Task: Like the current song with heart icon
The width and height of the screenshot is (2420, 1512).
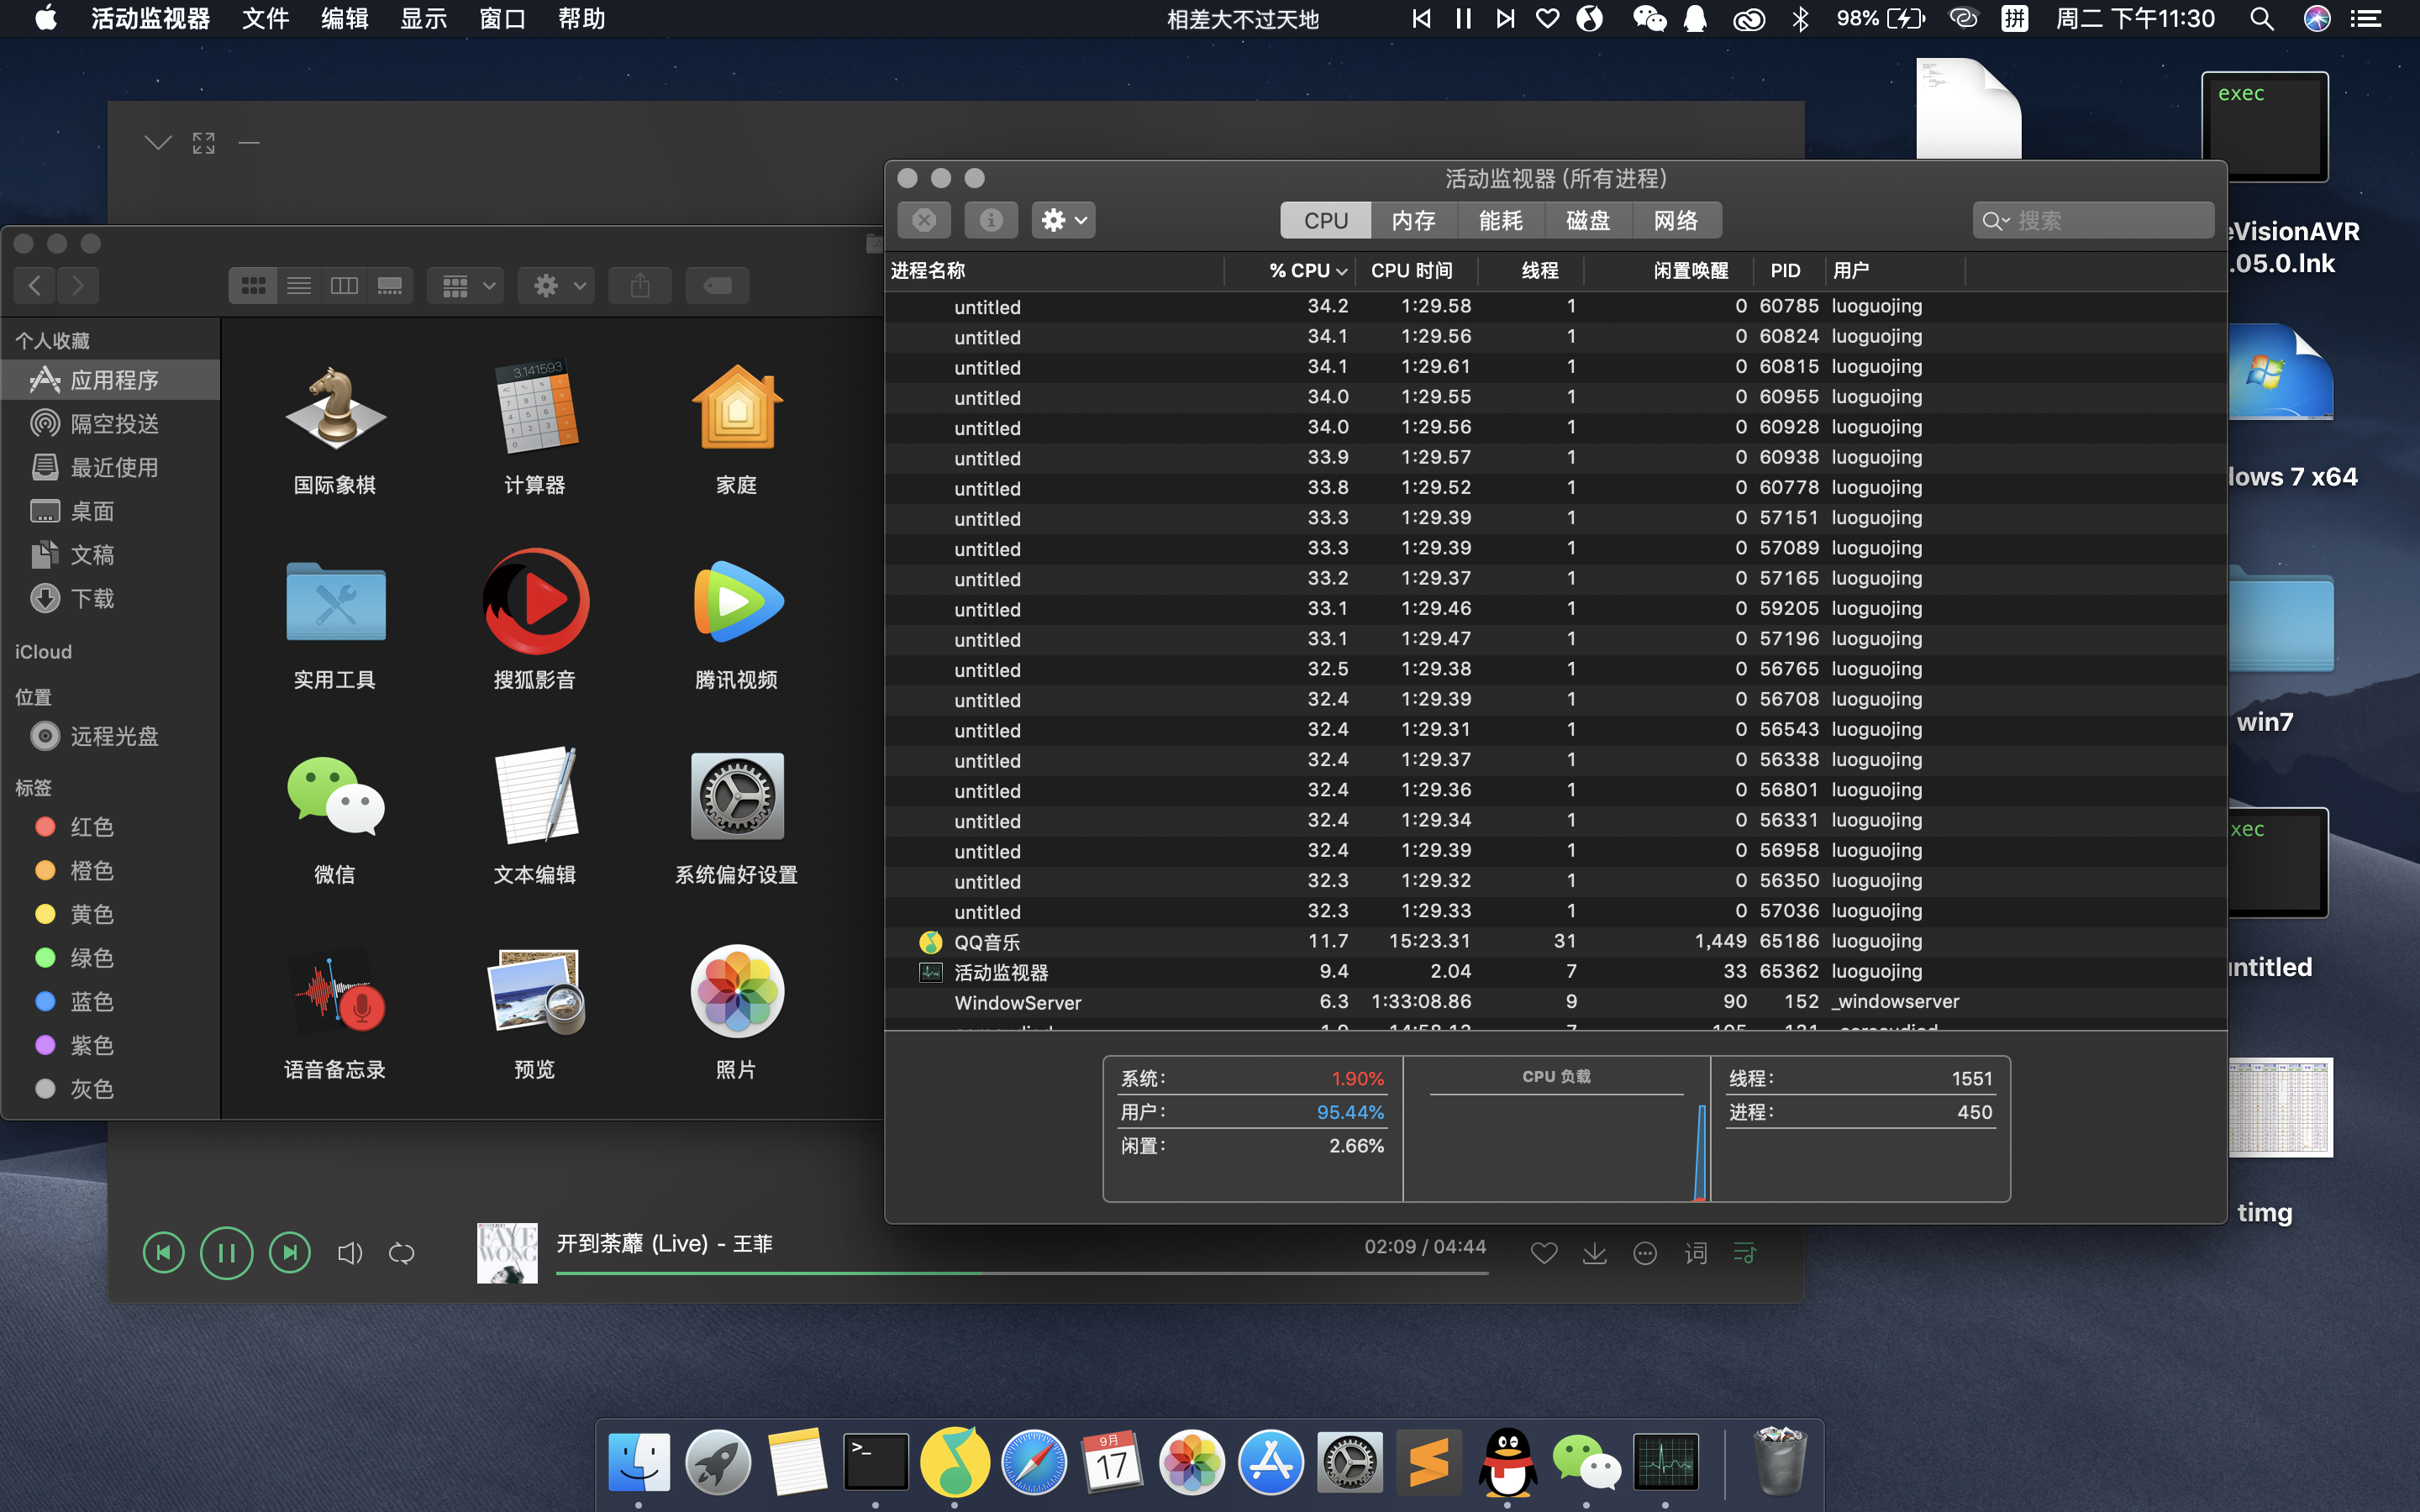Action: 1544,1253
